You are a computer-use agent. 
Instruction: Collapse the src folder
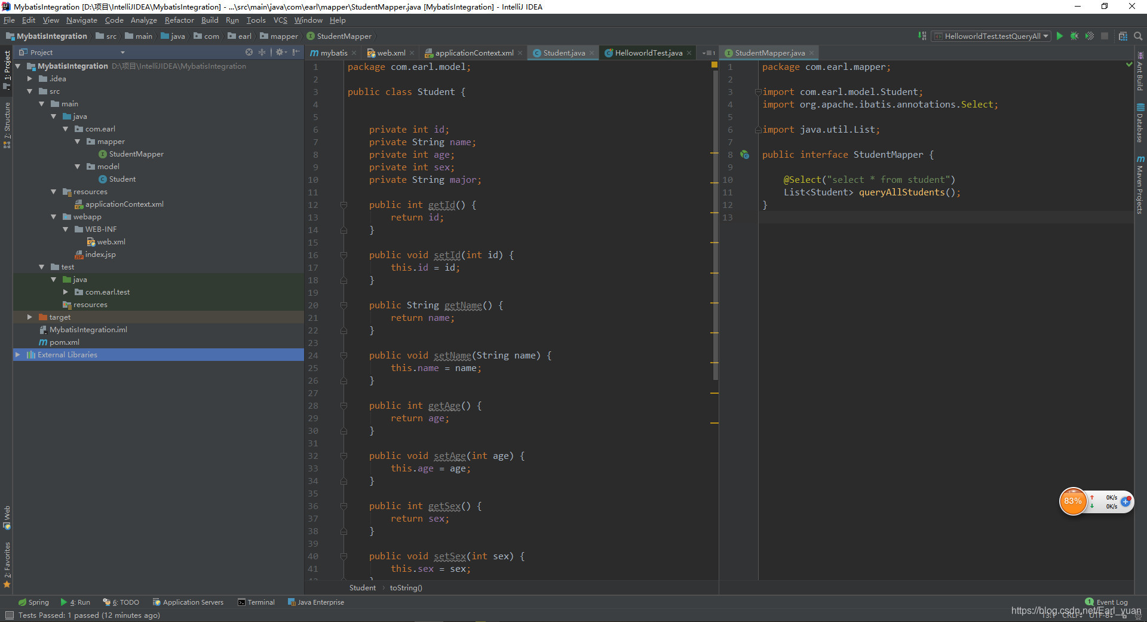pyautogui.click(x=29, y=91)
